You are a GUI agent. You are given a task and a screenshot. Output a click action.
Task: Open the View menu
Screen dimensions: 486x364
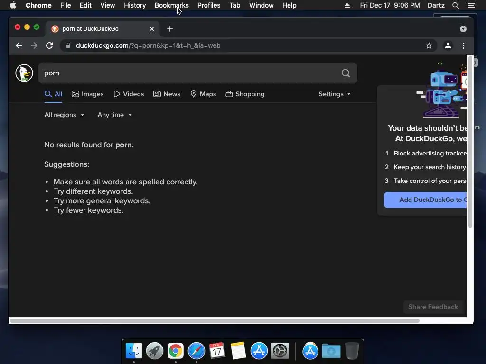(108, 5)
